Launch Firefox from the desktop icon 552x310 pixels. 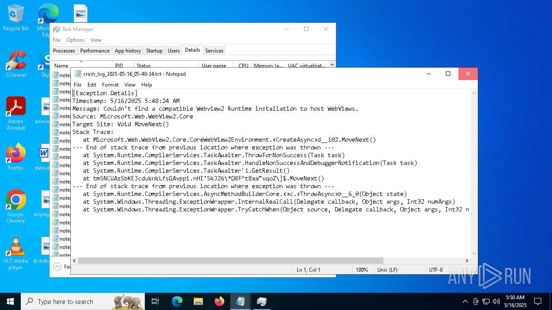16,157
